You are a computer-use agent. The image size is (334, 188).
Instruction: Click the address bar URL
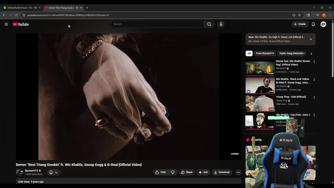coord(68,15)
